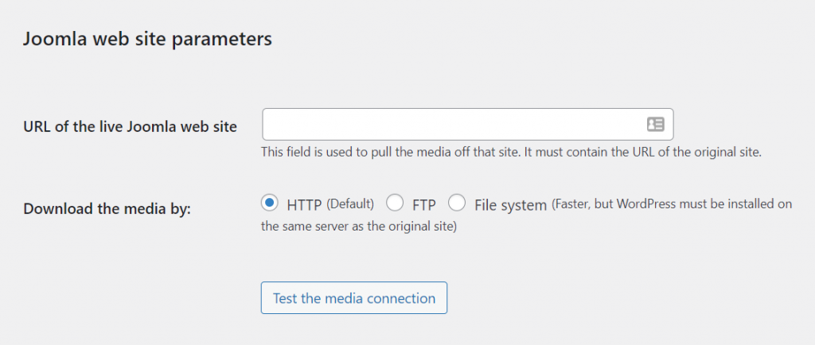This screenshot has height=345, width=815.
Task: Click the (Default) note beside HTTP
Action: click(350, 204)
